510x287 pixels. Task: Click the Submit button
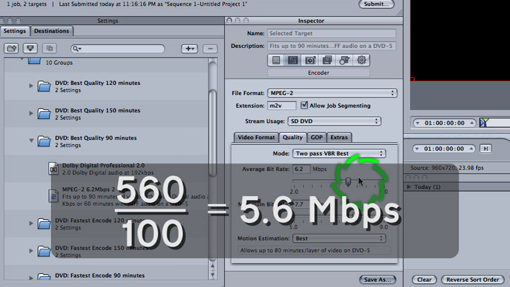point(376,4)
